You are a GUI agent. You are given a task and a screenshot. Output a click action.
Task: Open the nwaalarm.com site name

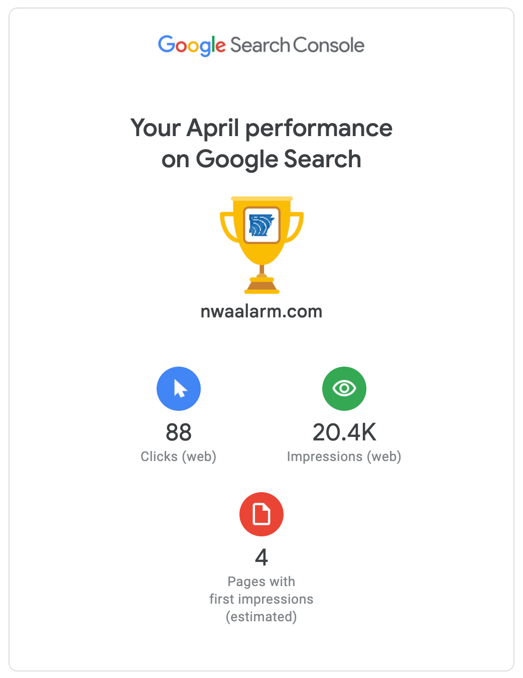[x=261, y=312]
